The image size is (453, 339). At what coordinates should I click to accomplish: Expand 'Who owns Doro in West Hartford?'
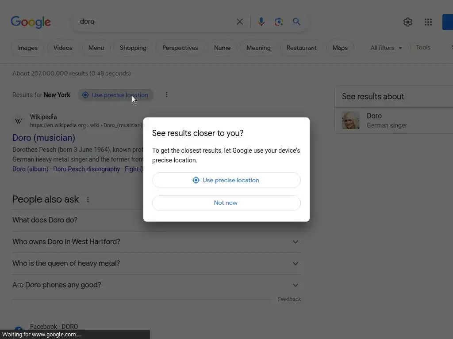tap(156, 241)
